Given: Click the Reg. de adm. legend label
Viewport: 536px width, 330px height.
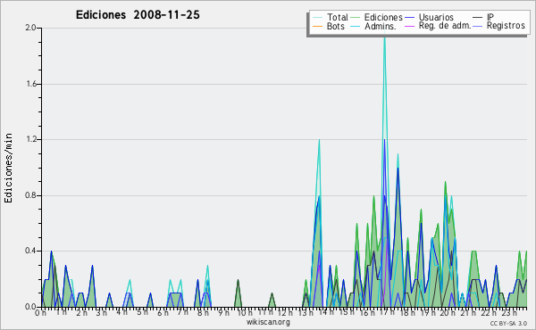Looking at the screenshot, I should click(x=445, y=26).
